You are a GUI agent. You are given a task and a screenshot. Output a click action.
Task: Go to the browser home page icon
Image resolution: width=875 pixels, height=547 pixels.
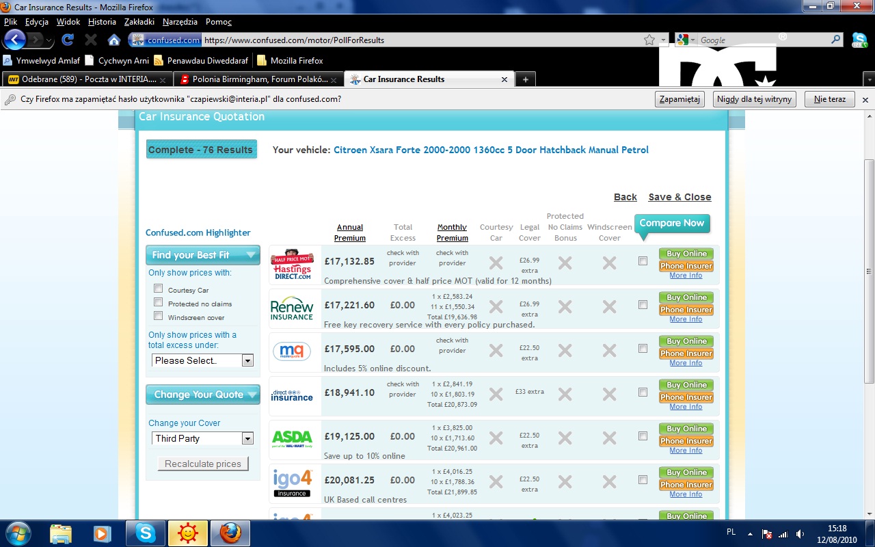pyautogui.click(x=114, y=40)
